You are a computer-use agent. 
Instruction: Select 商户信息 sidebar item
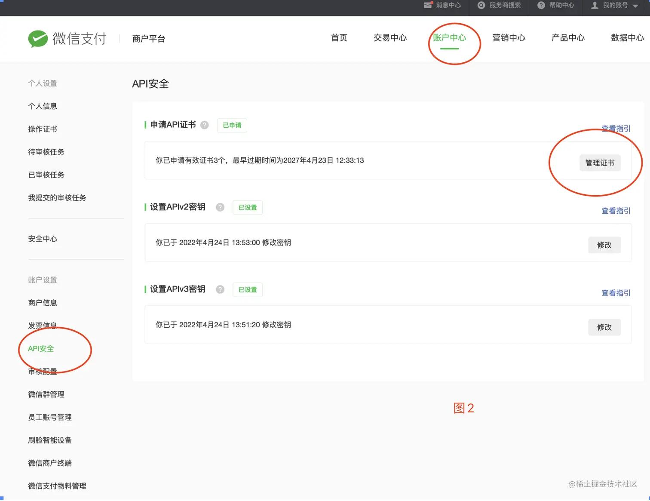43,303
